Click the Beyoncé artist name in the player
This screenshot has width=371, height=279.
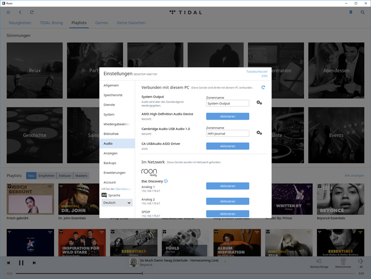(146, 265)
